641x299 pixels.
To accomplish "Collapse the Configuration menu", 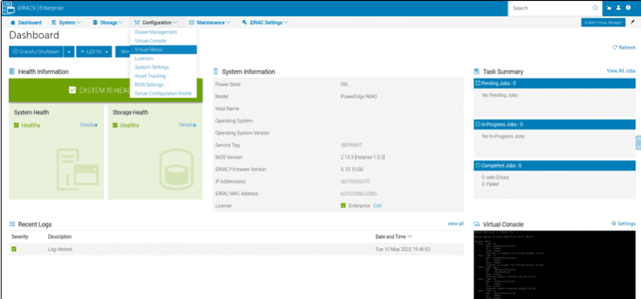I will click(x=156, y=23).
